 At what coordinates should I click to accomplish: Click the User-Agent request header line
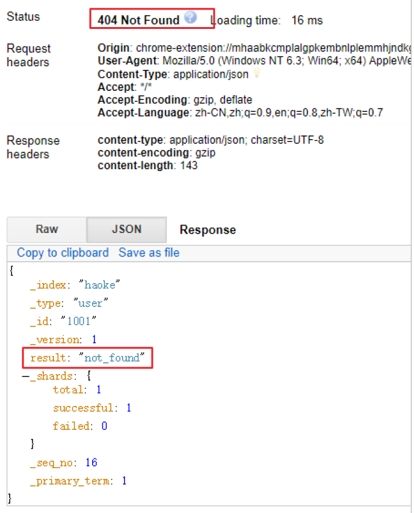(253, 61)
